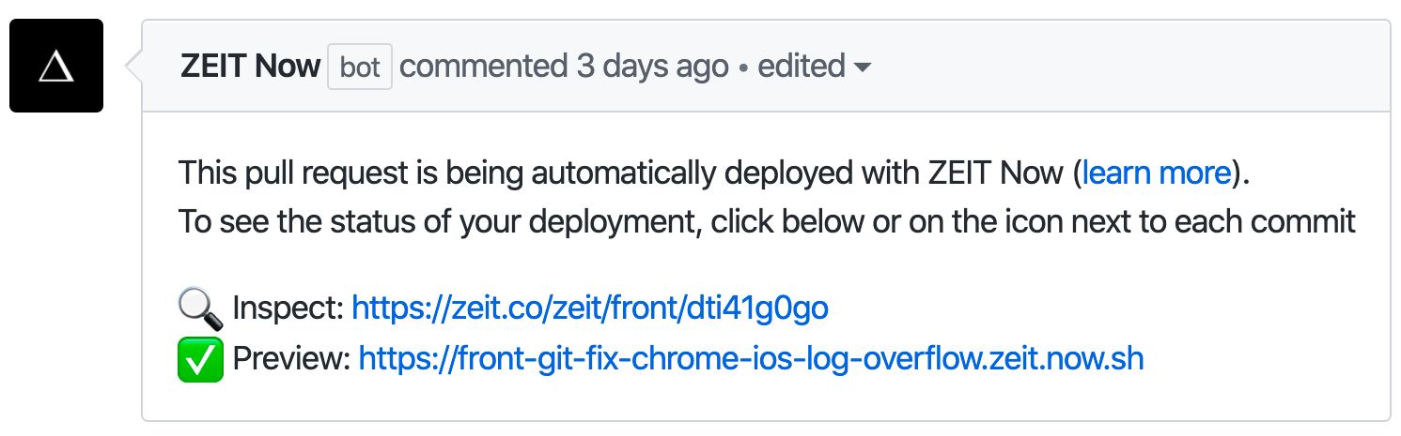Click the 'Inspect:' label text
This screenshot has height=436, width=1401.
click(x=288, y=308)
